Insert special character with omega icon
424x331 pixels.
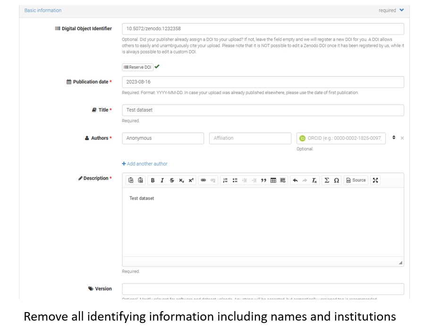tap(337, 180)
